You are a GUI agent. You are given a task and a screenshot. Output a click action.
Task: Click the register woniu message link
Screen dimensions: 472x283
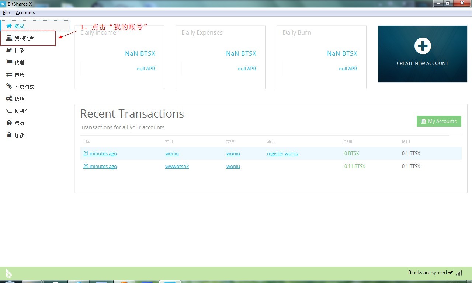[x=282, y=154]
